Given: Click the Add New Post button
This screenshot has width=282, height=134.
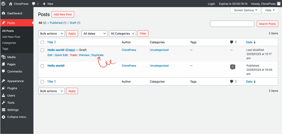Looking at the screenshot, I should click(x=63, y=14).
